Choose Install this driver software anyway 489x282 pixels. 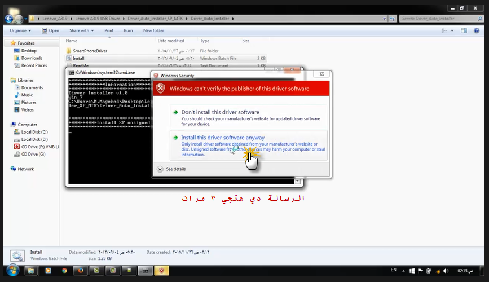tap(249, 146)
